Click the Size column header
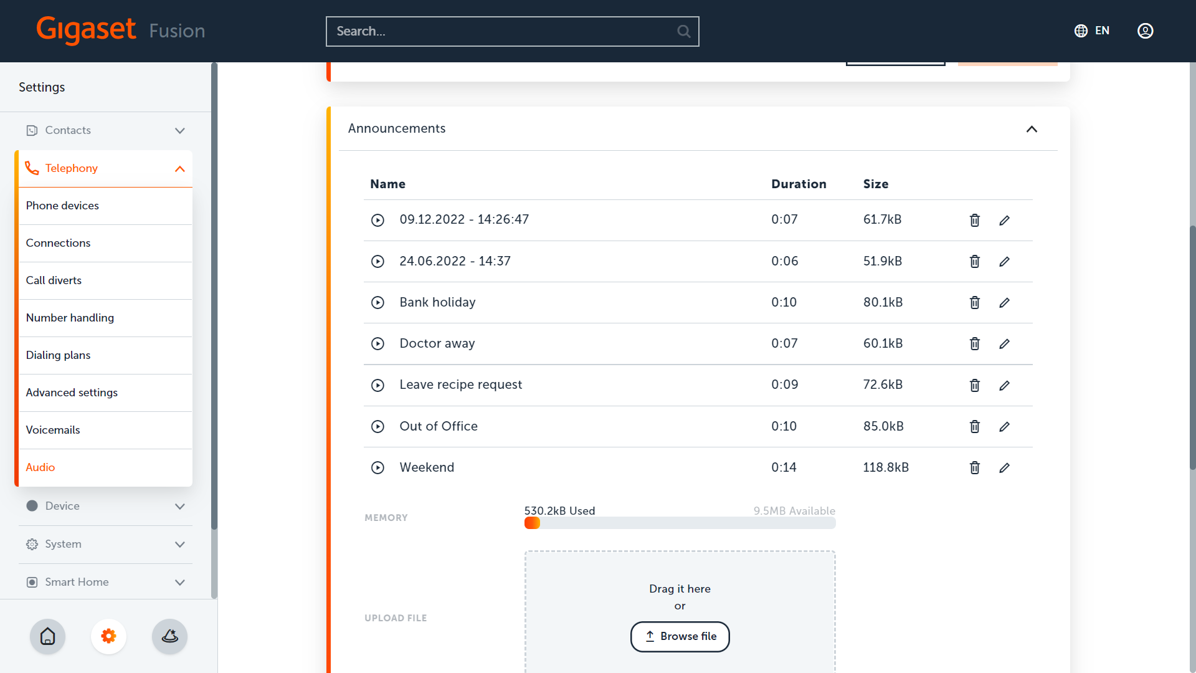This screenshot has width=1196, height=673. pyautogui.click(x=875, y=184)
